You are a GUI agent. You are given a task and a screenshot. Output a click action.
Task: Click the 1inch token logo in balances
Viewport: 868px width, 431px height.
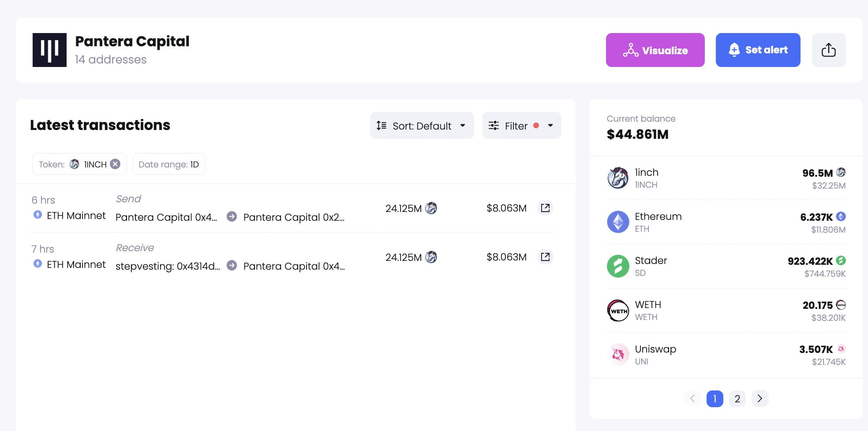click(x=618, y=178)
